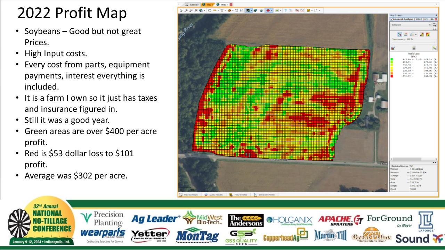Image resolution: width=445 pixels, height=250 pixels.
Task: Open the Query Results panel at the bottom
Action: (x=216, y=195)
